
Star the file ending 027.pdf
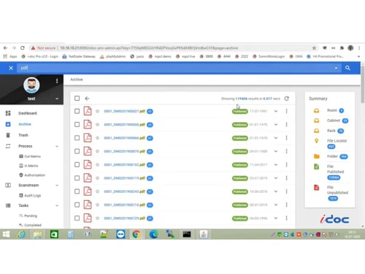tap(97, 111)
